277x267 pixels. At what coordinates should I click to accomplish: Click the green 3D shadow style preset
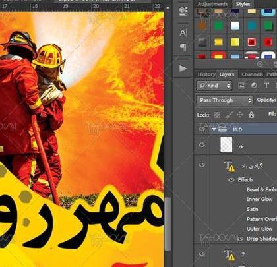268,26
